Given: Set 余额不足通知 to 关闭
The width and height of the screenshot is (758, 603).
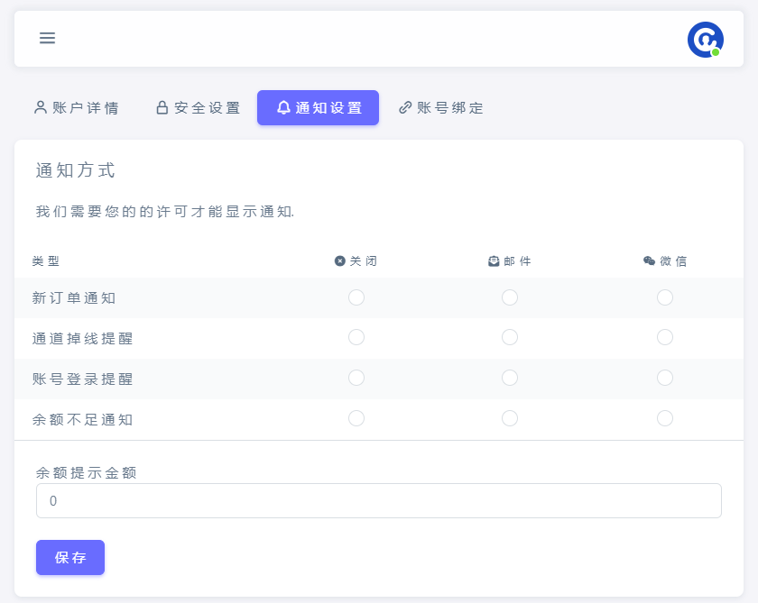Looking at the screenshot, I should [356, 418].
